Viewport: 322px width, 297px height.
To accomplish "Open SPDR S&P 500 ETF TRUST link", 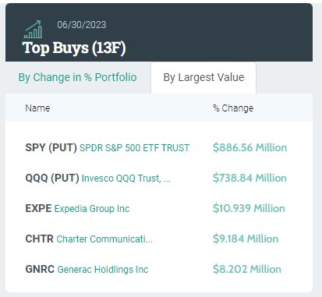I will (134, 148).
